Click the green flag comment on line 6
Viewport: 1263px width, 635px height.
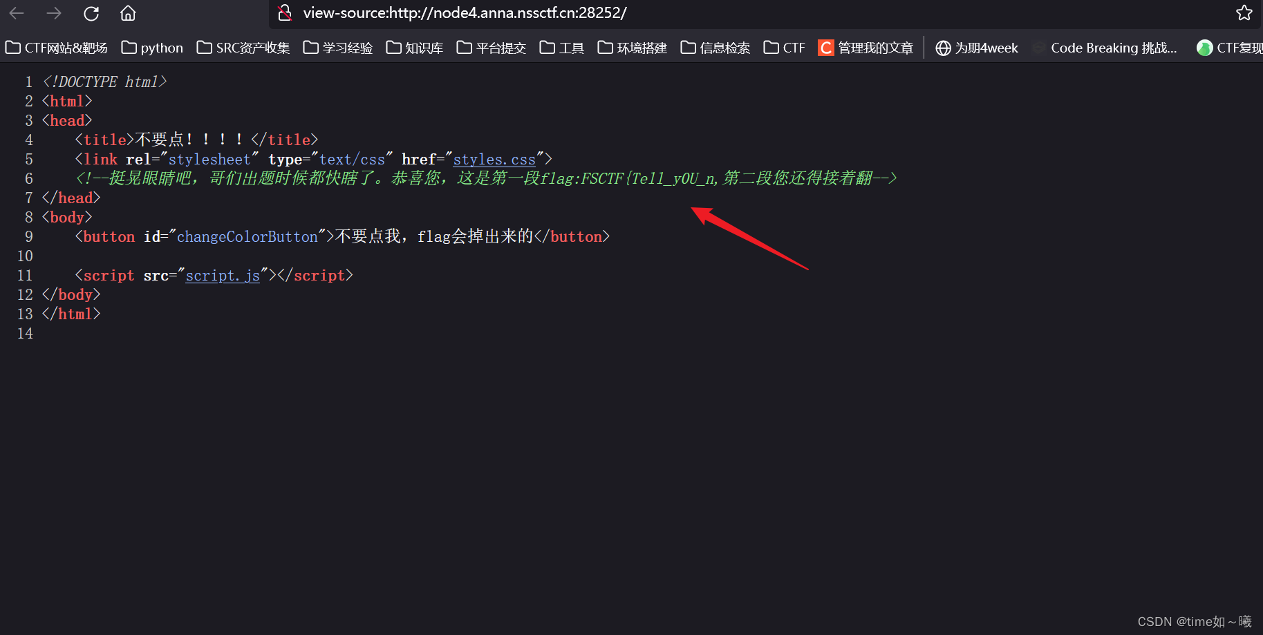click(x=486, y=179)
